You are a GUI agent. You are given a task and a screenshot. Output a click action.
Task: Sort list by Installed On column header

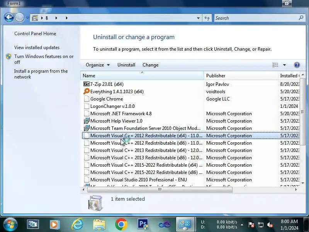289,76
